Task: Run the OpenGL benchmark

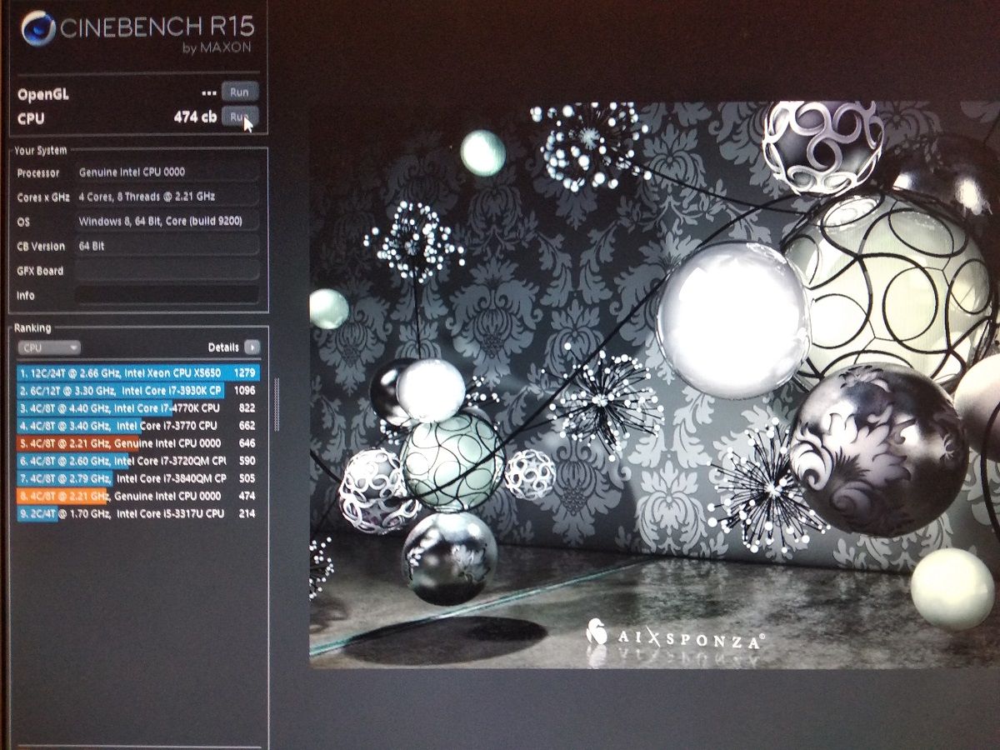Action: (x=240, y=92)
